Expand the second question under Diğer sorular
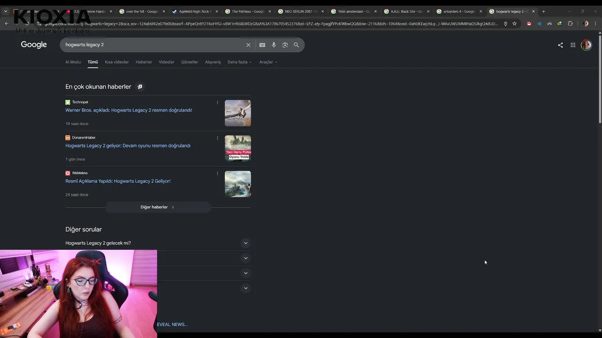This screenshot has width=602, height=338. [246, 258]
